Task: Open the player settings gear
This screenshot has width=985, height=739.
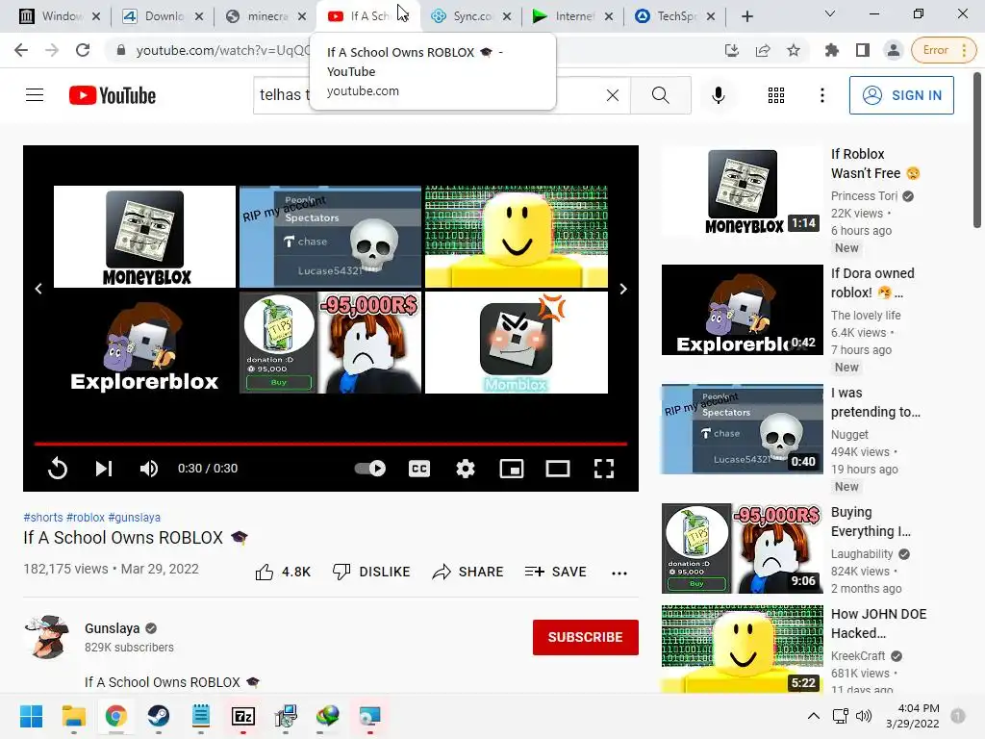Action: (466, 469)
